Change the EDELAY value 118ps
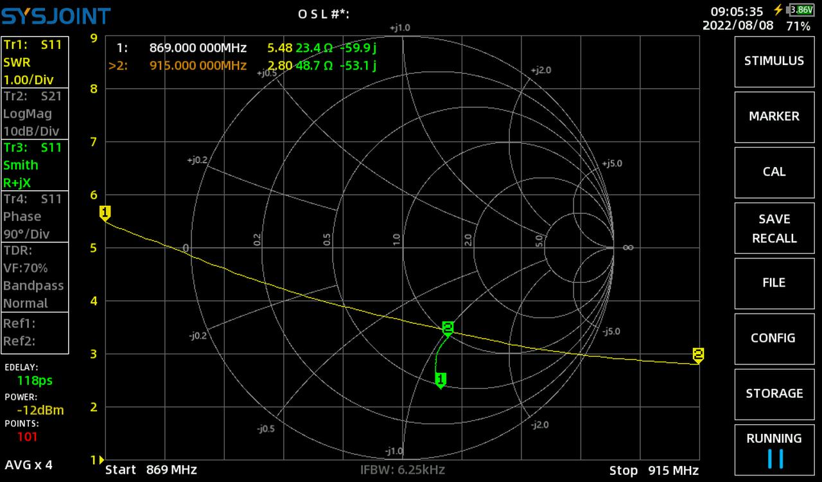 pos(35,380)
